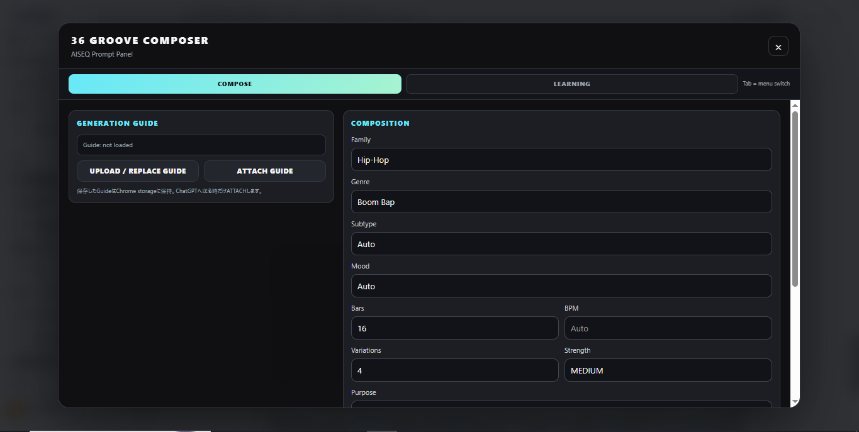
Task: Click the GENERATION GUIDE heading
Action: click(118, 123)
